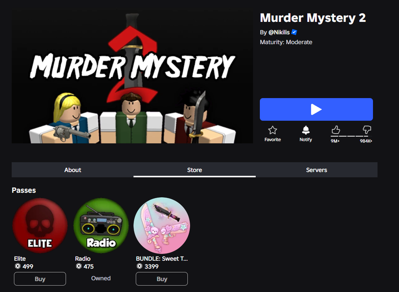
Task: Click the Robux icon beside 475
Action: point(78,266)
